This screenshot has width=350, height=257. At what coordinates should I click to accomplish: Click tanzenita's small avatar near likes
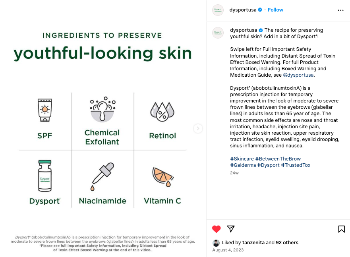(x=216, y=243)
